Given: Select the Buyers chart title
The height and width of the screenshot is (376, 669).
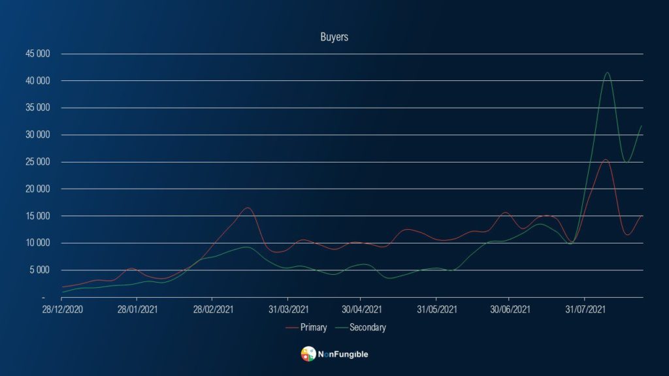Looking at the screenshot, I should point(334,37).
